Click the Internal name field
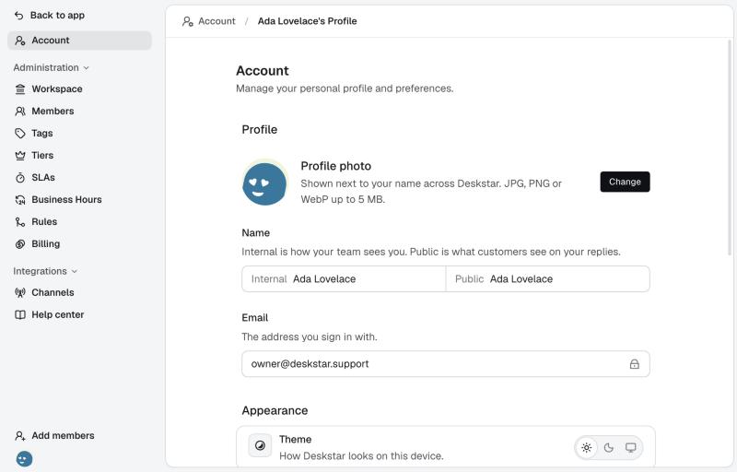The width and height of the screenshot is (737, 472). tap(344, 278)
